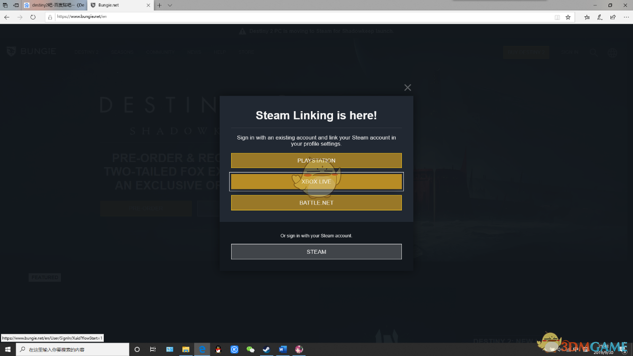Open the Help nav item
Screen dimensions: 633x356
[x=220, y=52]
